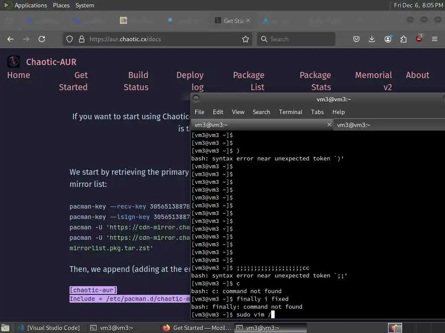445x333 pixels.
Task: Reload the Chaotic-AUR page
Action: pos(42,39)
